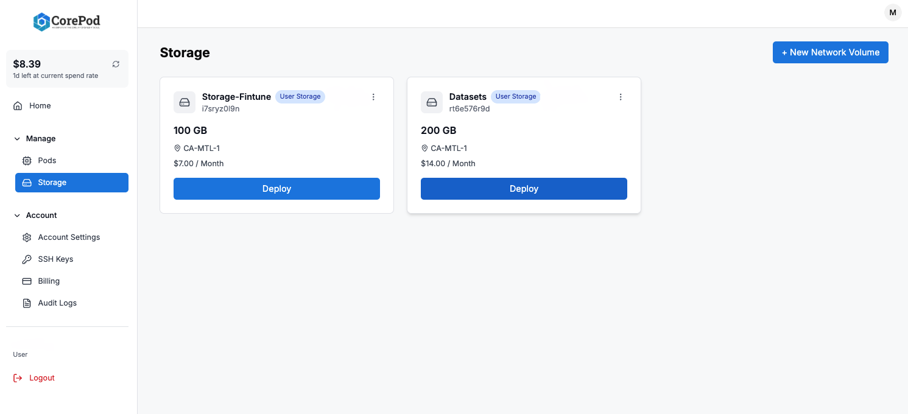Click the Billing card icon

click(26, 281)
